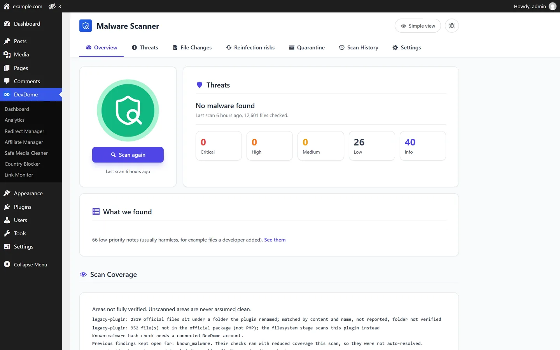Click the Collapse Menu arrow icon
The height and width of the screenshot is (350, 560).
pos(7,264)
